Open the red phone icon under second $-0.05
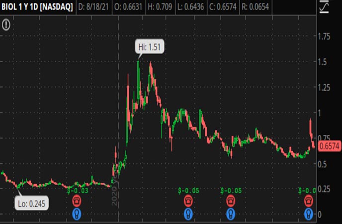This screenshot has width=342, height=224. 231,201
